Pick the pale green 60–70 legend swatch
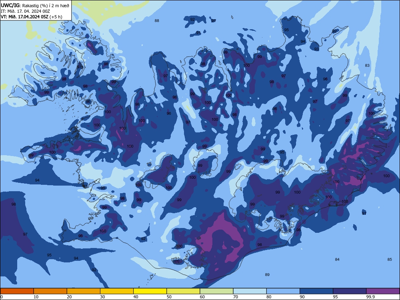400x300 pixels. coord(216,291)
